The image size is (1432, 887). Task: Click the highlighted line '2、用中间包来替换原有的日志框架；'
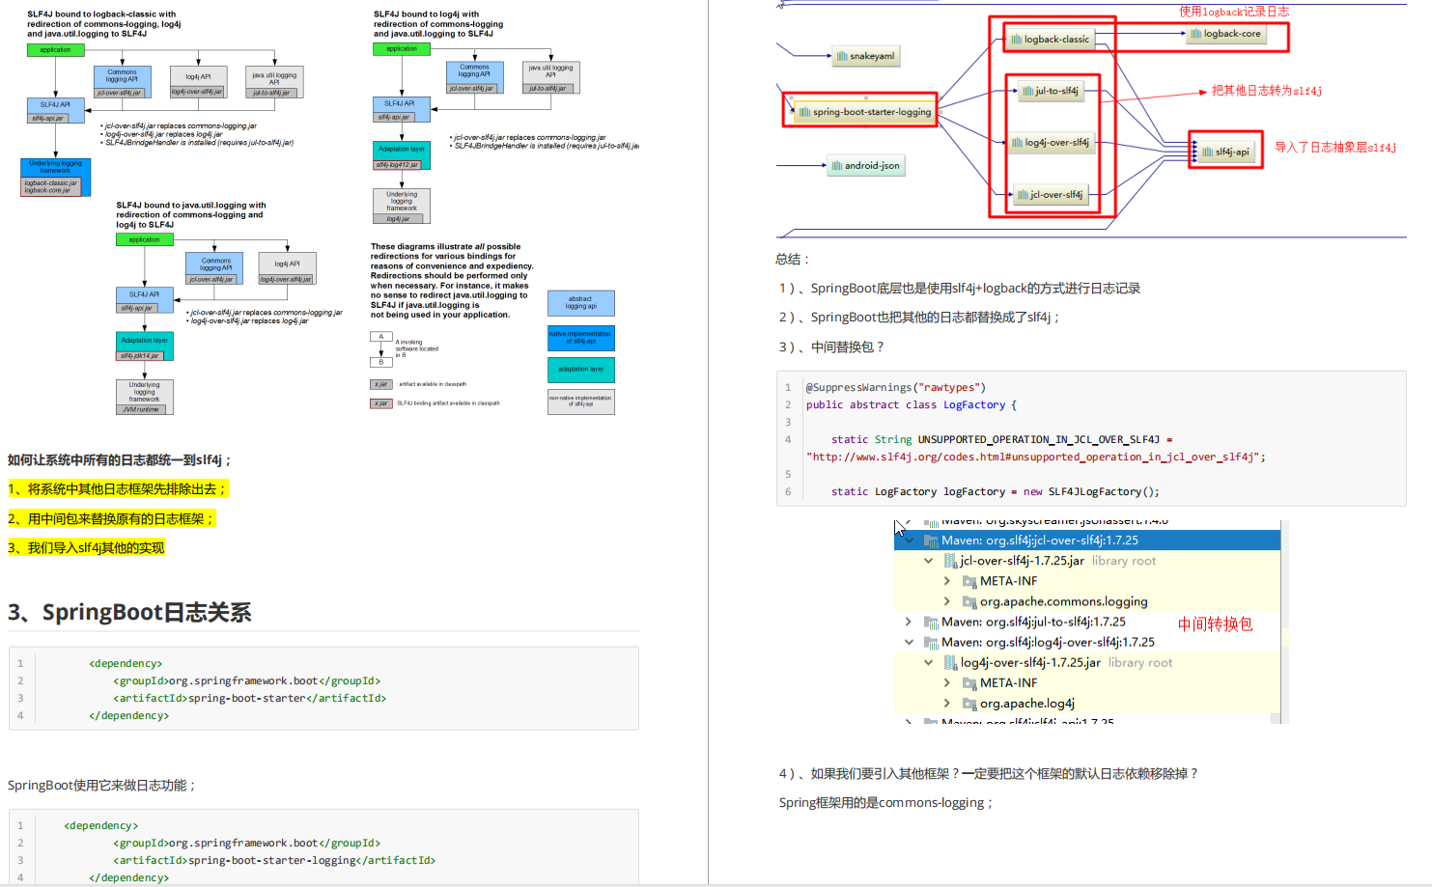[111, 519]
